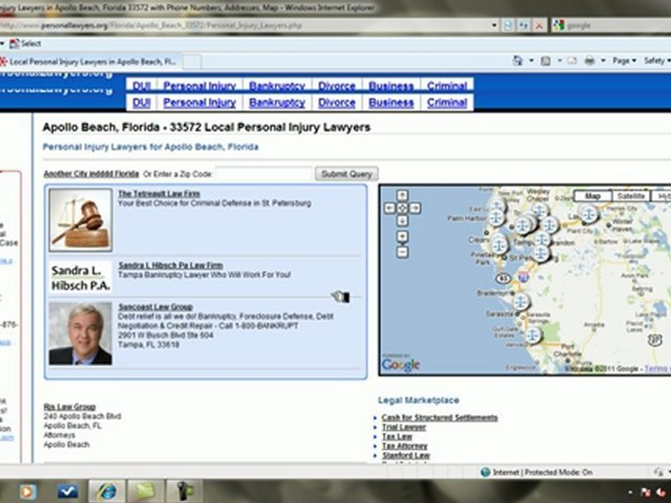
Task: Click the Google logo on map
Action: [401, 365]
